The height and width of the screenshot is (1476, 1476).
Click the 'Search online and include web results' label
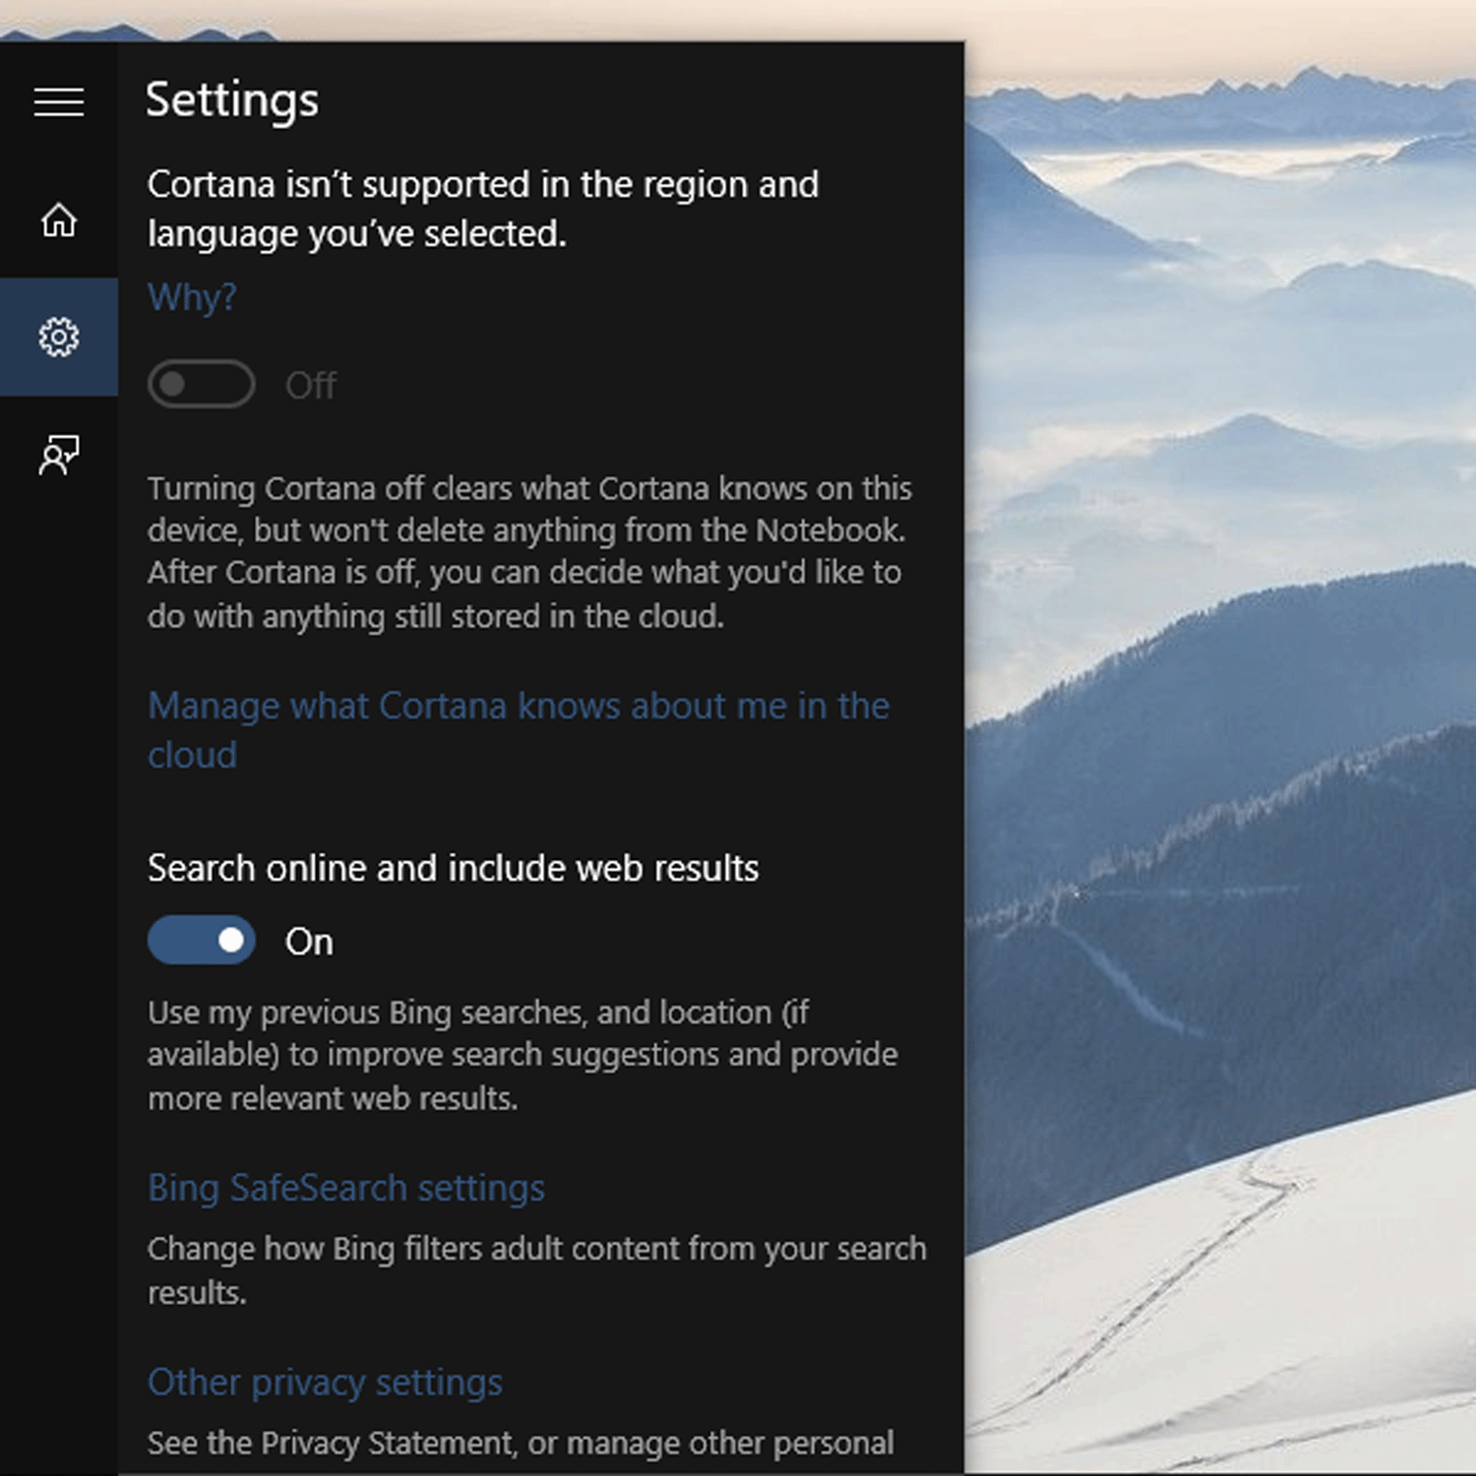(x=453, y=868)
